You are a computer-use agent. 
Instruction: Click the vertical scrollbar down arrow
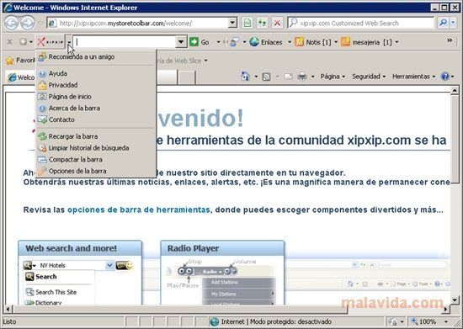(455, 300)
